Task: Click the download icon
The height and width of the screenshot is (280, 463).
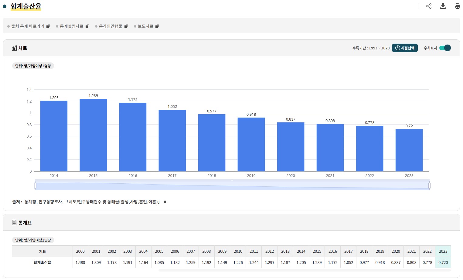Action: (443, 6)
